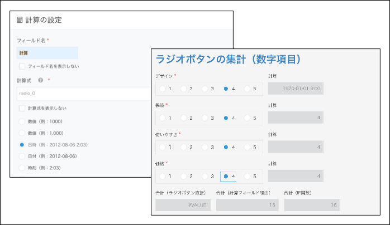Select rating 2 for デザイン
Image resolution: width=390 pixels, height=225 pixels.
click(x=184, y=89)
